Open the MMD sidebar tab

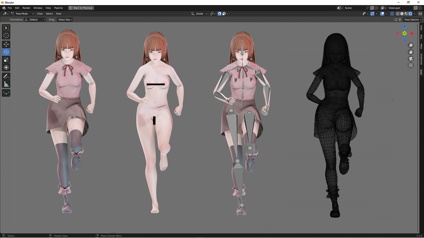tap(421, 72)
